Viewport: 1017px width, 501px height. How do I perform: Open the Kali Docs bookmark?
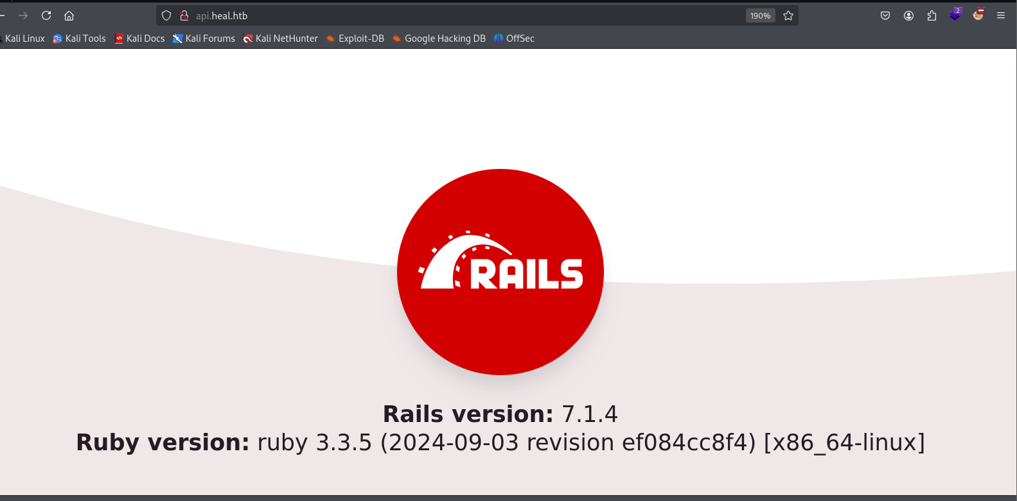tap(139, 39)
